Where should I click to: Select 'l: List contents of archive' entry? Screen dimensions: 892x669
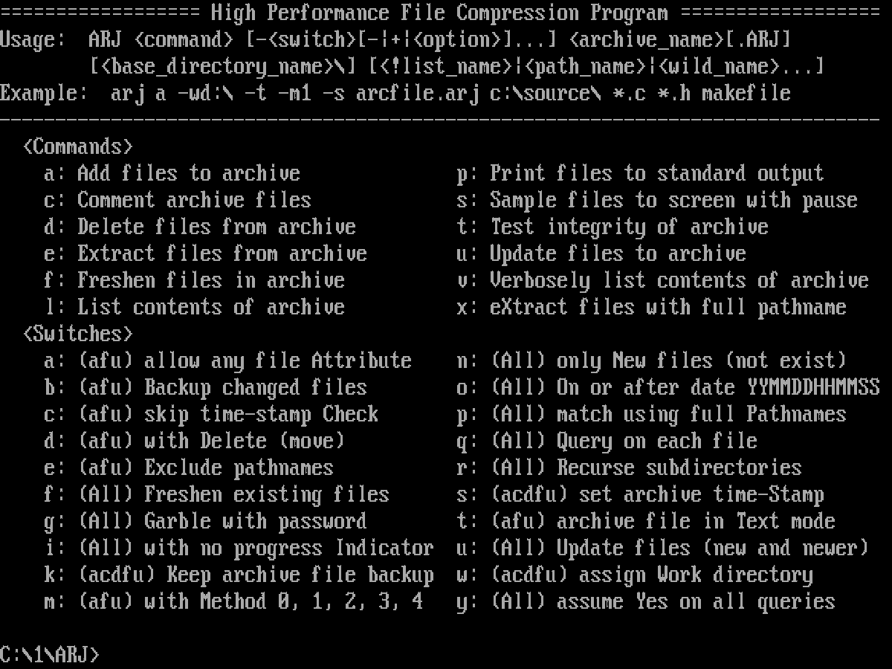pyautogui.click(x=195, y=307)
